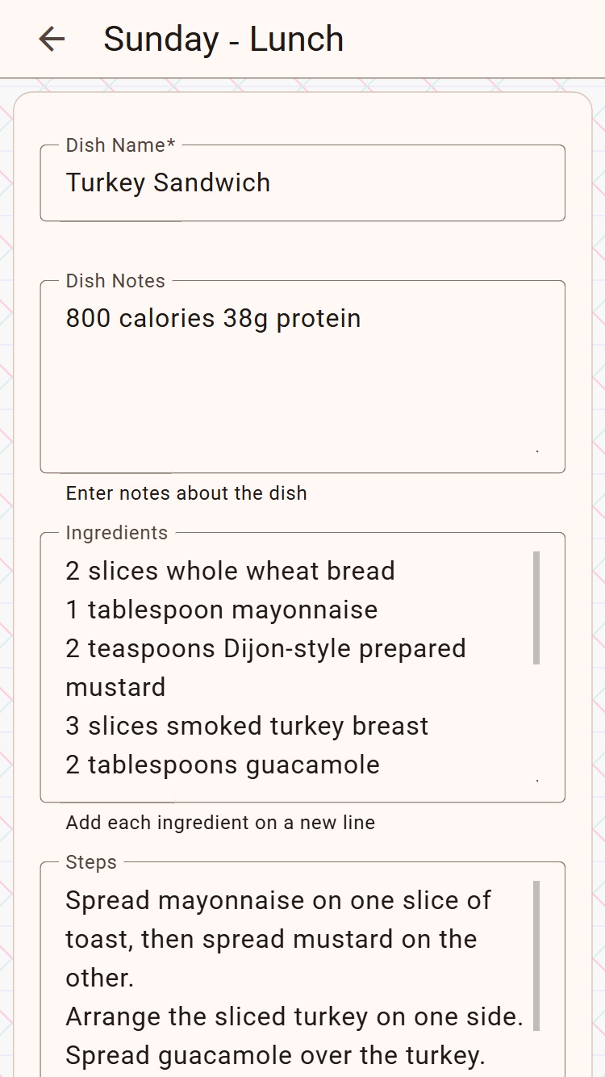The image size is (605, 1077).
Task: Click the "2 slices whole wheat bread" line
Action: pyautogui.click(x=230, y=572)
